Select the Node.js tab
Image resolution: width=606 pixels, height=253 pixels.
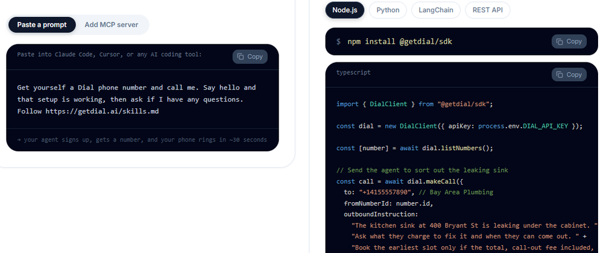pyautogui.click(x=345, y=10)
